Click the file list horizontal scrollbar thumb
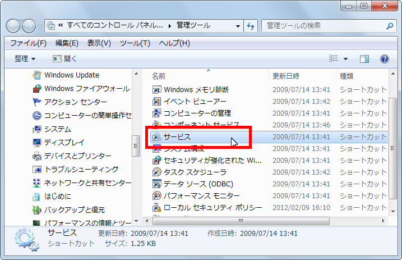 pos(241,221)
